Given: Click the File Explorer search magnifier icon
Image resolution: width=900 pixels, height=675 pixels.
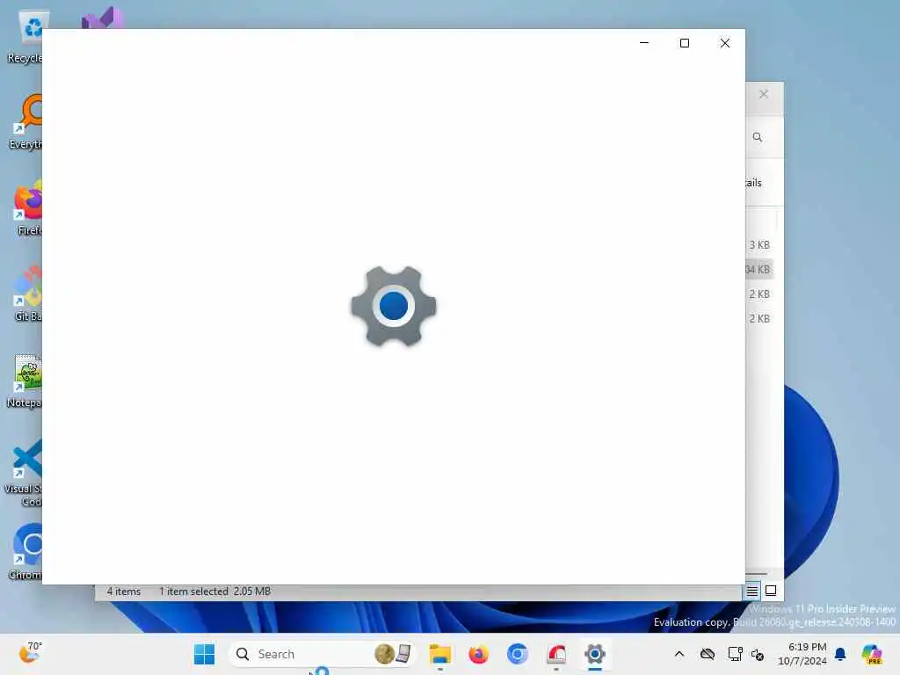Looking at the screenshot, I should [758, 137].
